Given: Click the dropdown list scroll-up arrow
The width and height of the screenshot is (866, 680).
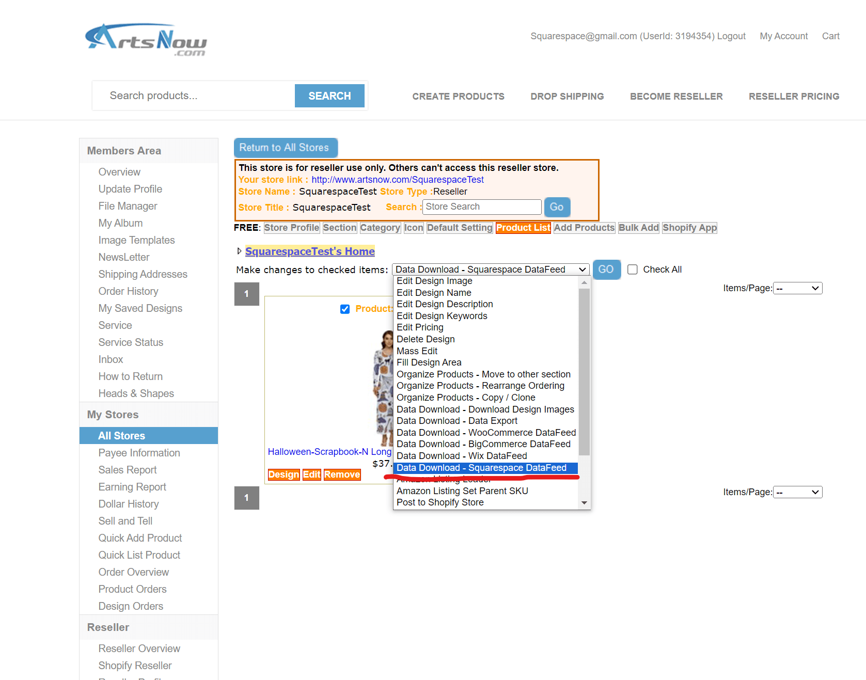Looking at the screenshot, I should point(584,282).
